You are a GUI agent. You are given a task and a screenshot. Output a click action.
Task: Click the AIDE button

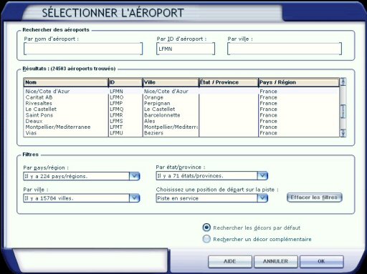230,262
